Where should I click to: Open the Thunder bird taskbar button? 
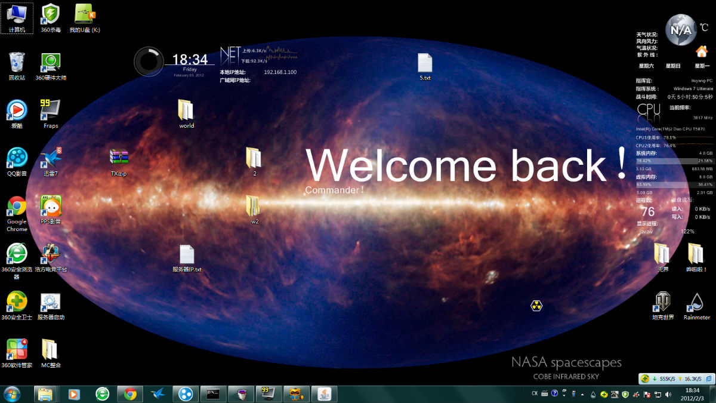tap(158, 394)
